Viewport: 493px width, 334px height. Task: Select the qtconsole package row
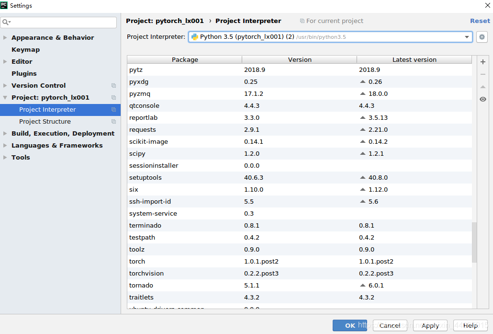click(x=300, y=105)
